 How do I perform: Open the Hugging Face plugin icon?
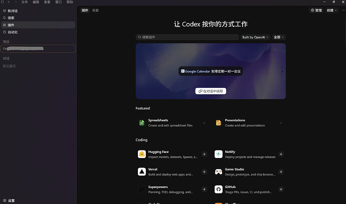click(142, 154)
